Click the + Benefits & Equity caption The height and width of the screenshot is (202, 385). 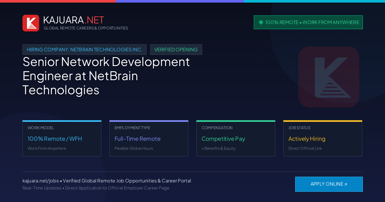(218, 148)
